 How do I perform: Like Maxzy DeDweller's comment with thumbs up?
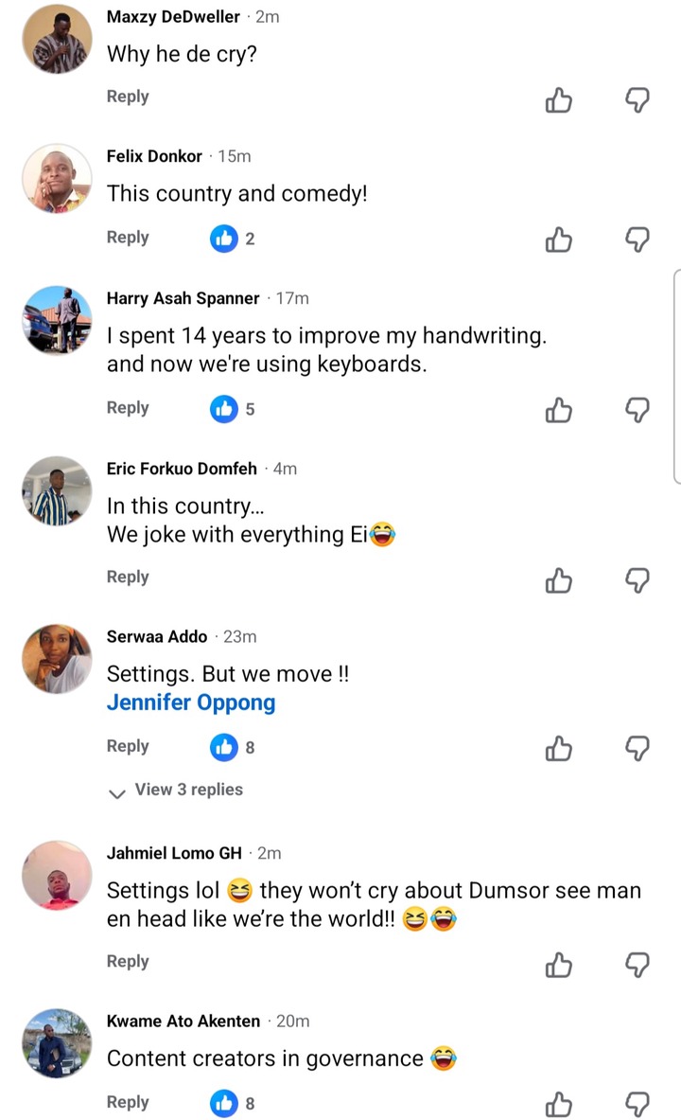[x=559, y=99]
